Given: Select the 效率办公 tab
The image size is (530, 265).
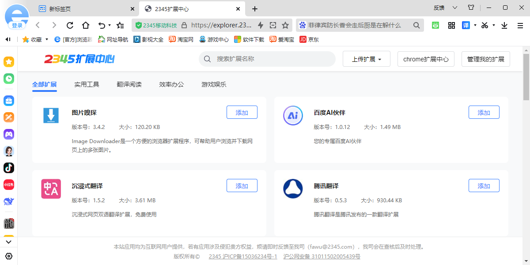Looking at the screenshot, I should [171, 84].
